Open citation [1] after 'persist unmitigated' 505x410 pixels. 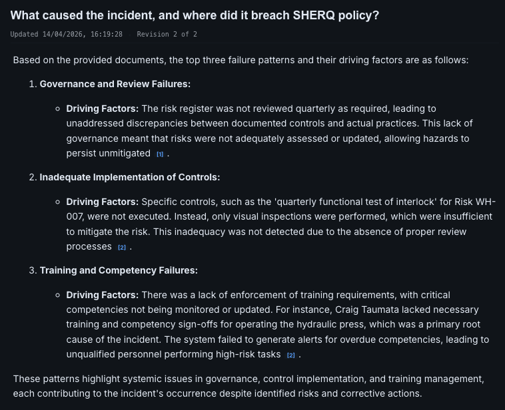(160, 154)
